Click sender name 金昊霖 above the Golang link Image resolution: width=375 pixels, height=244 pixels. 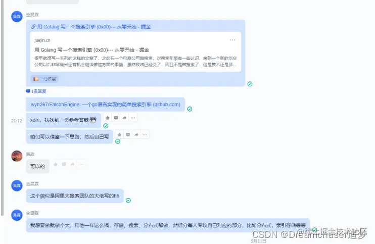pos(32,15)
